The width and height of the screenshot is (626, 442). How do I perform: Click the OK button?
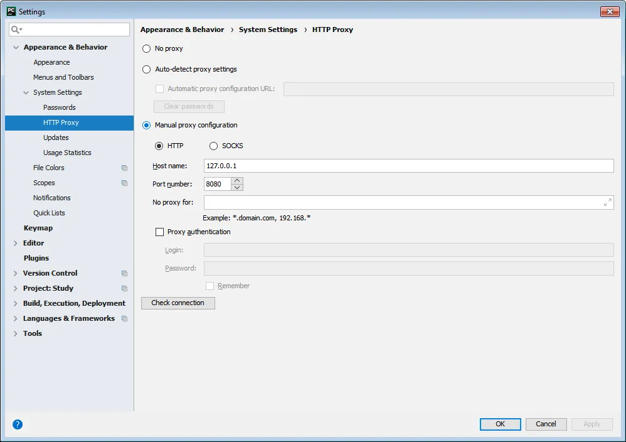pos(499,424)
